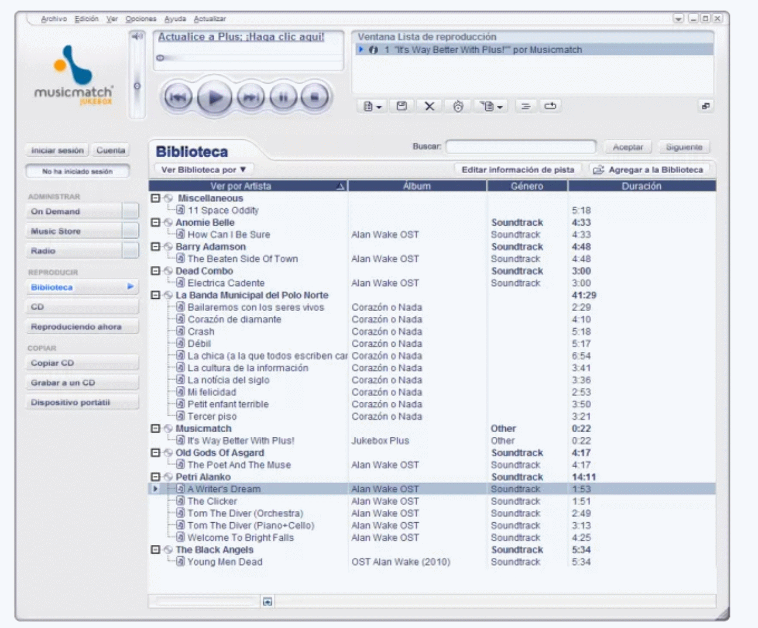Collapse the Musicmatch artist group

[x=155, y=429]
